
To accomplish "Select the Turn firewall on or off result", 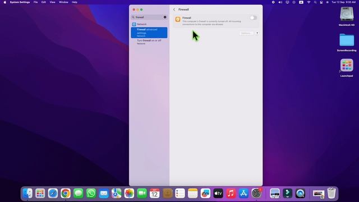I will (149, 42).
